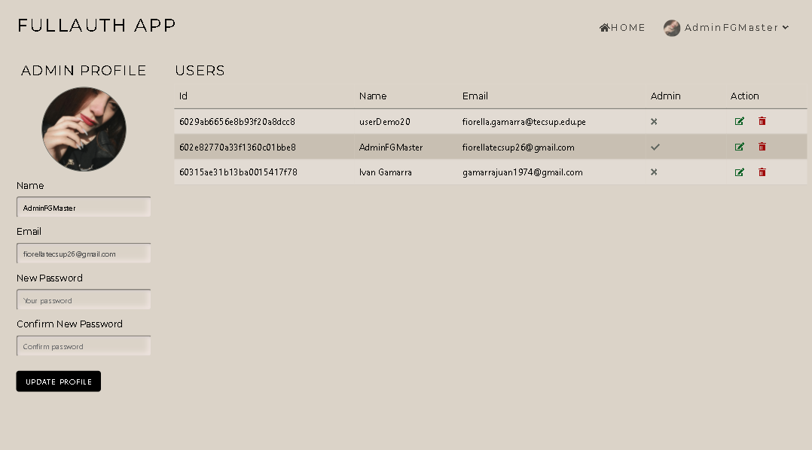This screenshot has width=812, height=450.
Task: Click the delete icon for AdminFGMaster
Action: coord(762,146)
